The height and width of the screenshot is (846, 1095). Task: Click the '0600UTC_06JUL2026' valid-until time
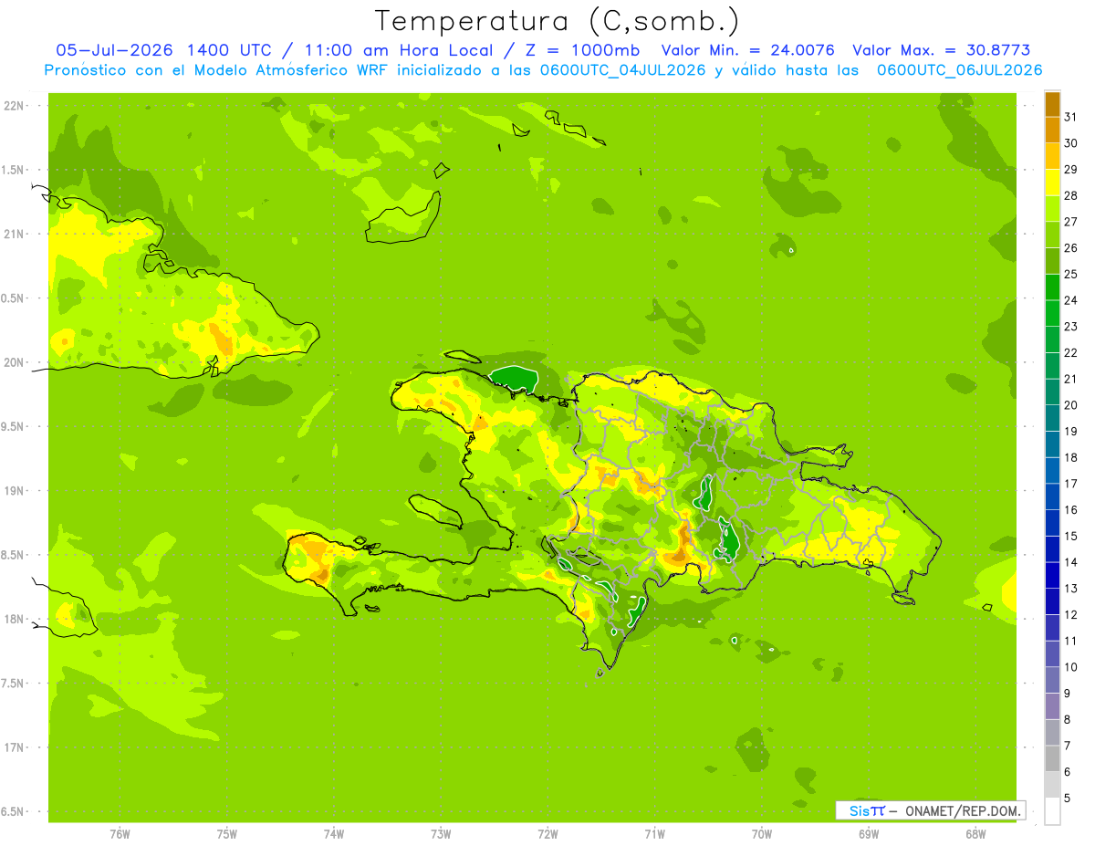(960, 70)
